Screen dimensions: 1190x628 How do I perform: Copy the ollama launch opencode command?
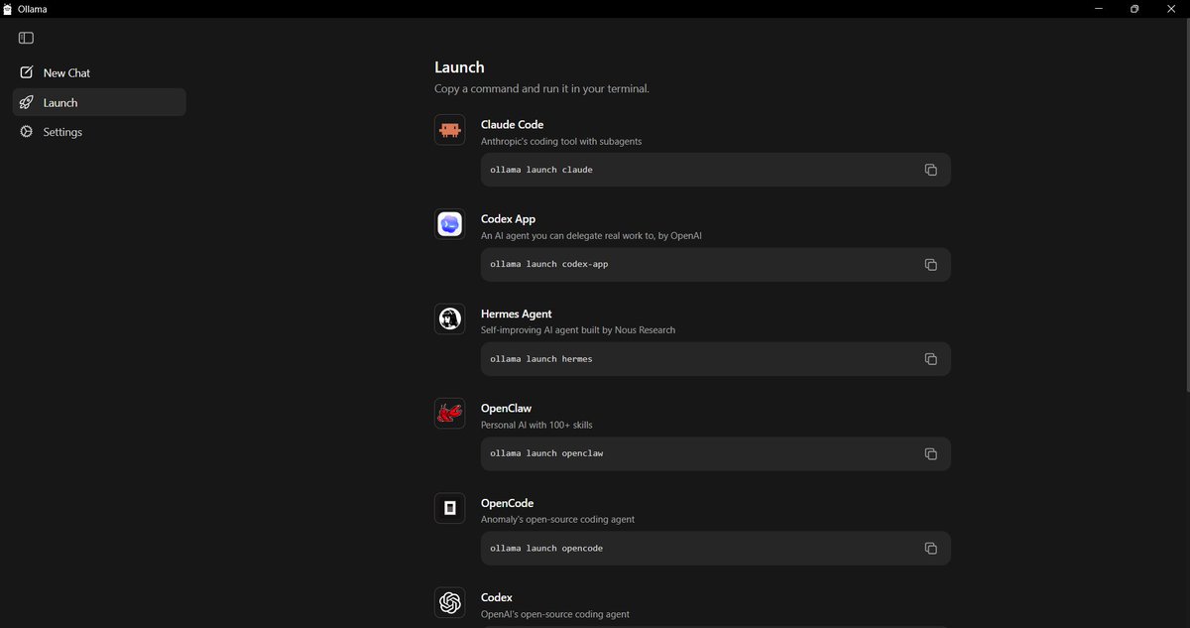(x=930, y=548)
